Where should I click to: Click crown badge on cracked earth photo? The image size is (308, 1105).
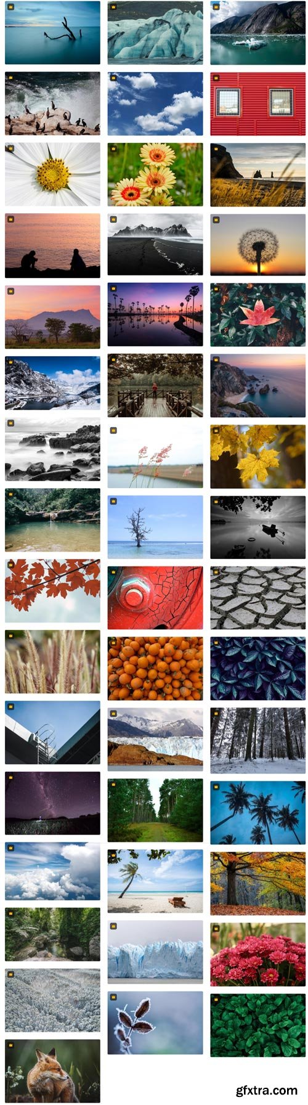[216, 572]
